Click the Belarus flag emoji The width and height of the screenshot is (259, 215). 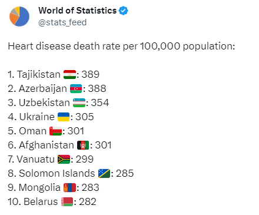coord(67,201)
